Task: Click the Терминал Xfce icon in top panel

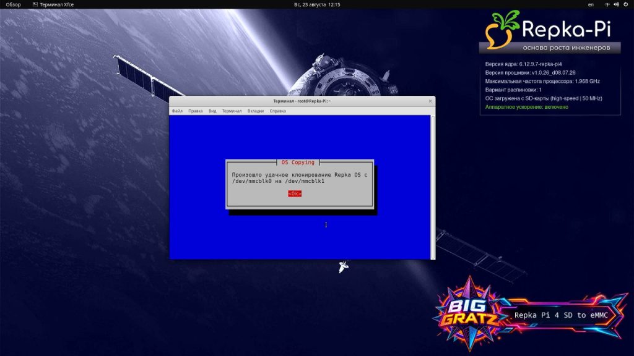Action: (x=35, y=4)
